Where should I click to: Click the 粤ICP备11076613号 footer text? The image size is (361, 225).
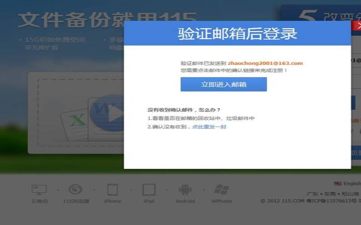(x=331, y=201)
